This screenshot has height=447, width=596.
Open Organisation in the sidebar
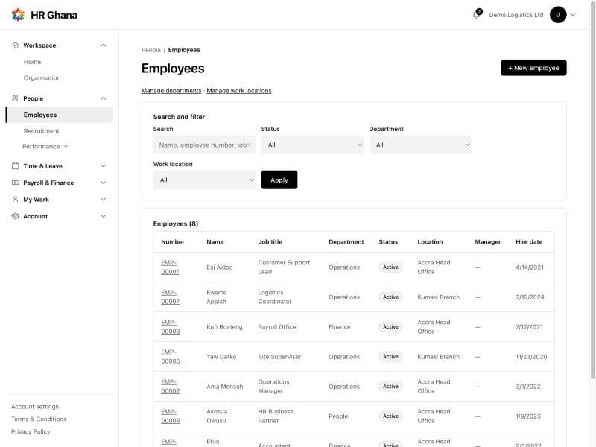pos(42,78)
